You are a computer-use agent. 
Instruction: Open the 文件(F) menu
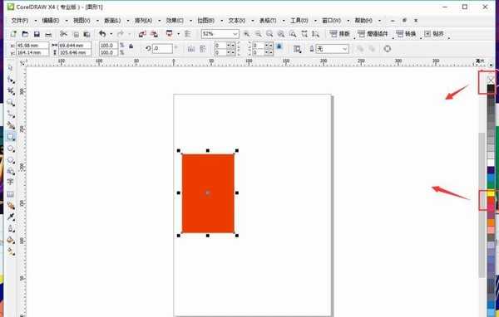pyautogui.click(x=20, y=21)
